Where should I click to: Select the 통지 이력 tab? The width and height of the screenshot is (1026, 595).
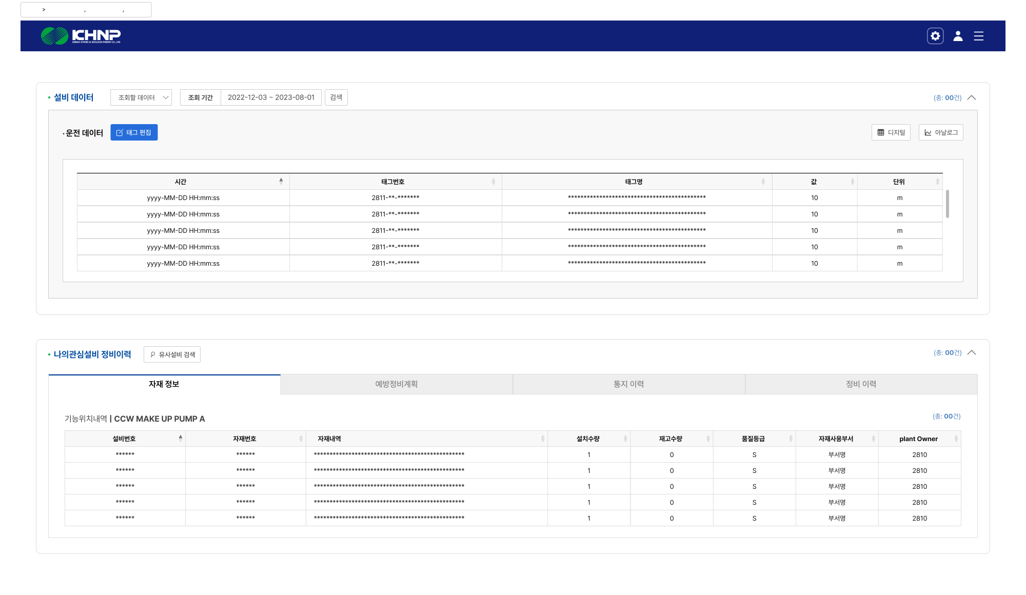629,384
